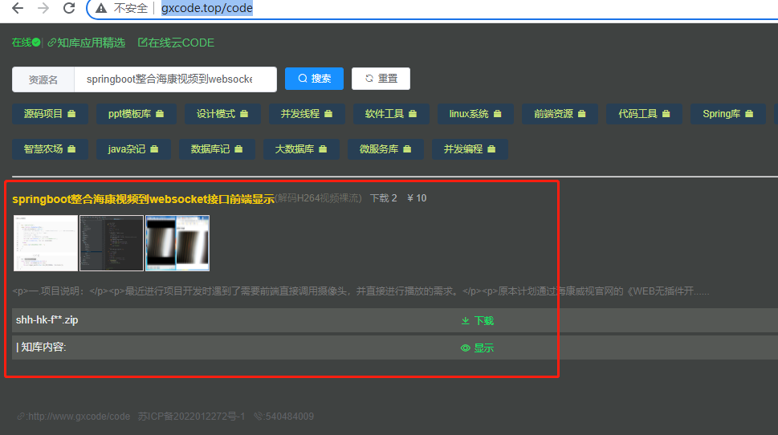
Task: Choose the java杂记 category tag
Action: click(133, 149)
